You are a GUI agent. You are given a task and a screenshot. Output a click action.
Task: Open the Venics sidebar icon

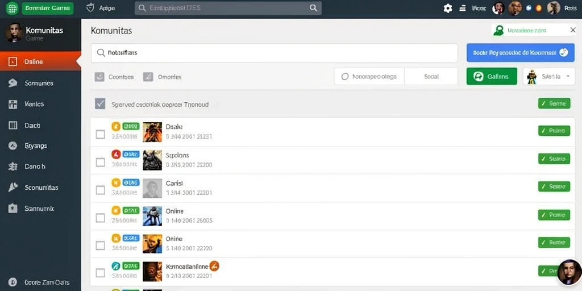coord(13,105)
